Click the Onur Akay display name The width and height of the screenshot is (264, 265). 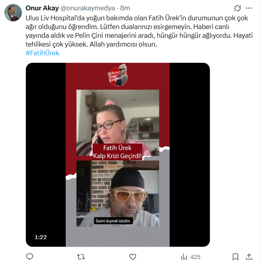click(42, 8)
